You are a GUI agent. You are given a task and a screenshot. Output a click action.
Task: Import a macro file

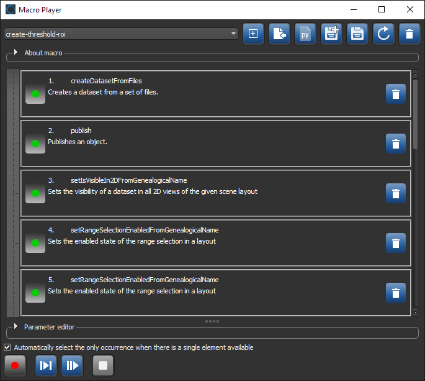coord(279,34)
